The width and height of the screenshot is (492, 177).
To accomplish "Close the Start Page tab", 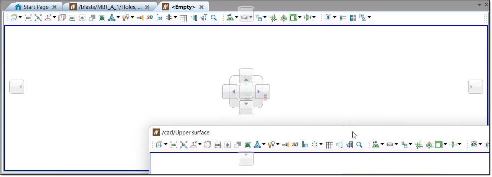I will [x=55, y=7].
